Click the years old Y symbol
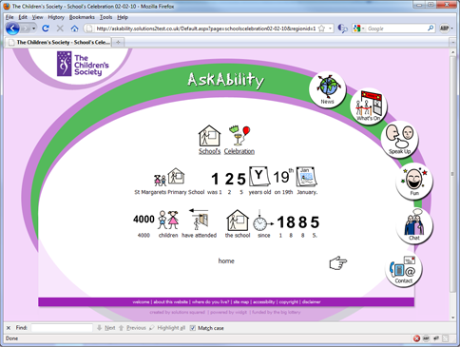This screenshot has height=347, width=460. 259,177
